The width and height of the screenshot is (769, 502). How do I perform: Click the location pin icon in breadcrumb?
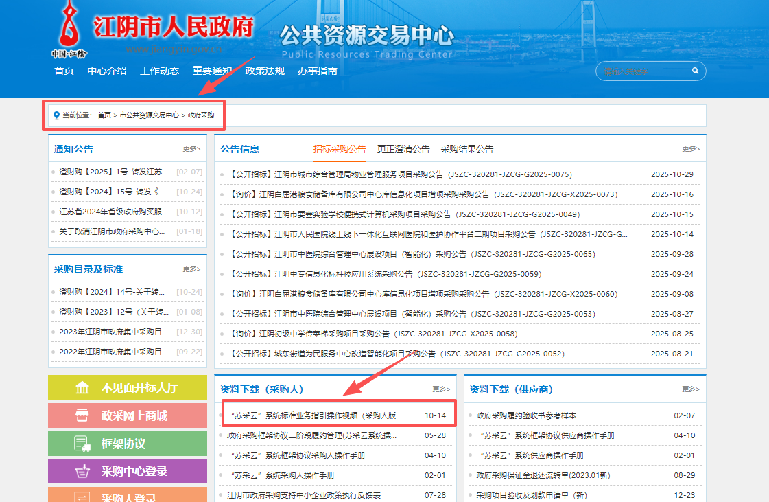pos(56,115)
